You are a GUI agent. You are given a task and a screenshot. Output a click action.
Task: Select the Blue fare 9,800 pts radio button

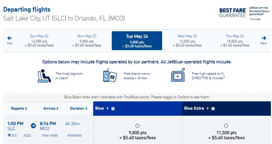137,126
